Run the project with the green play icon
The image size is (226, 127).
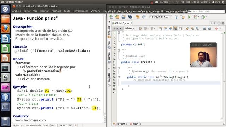tap(189, 17)
